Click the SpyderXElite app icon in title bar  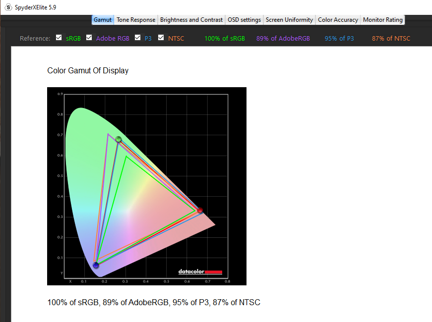[x=8, y=7]
